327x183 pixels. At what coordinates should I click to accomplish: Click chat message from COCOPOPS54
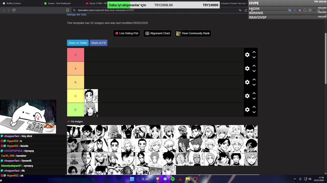tap(17, 151)
